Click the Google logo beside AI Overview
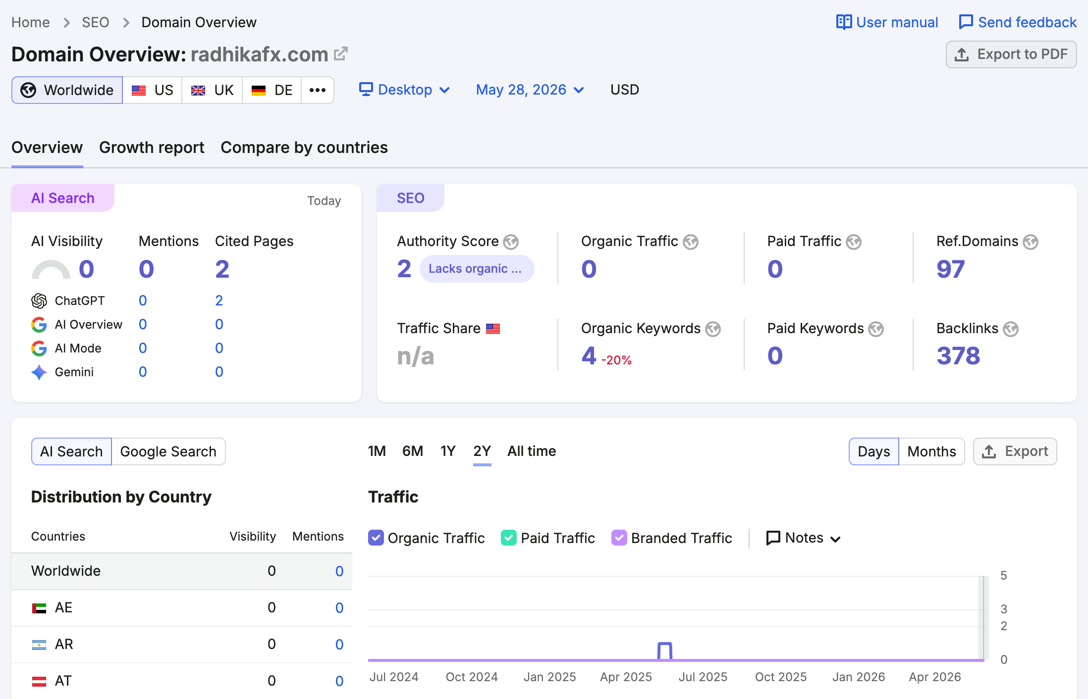The image size is (1088, 699). (39, 325)
